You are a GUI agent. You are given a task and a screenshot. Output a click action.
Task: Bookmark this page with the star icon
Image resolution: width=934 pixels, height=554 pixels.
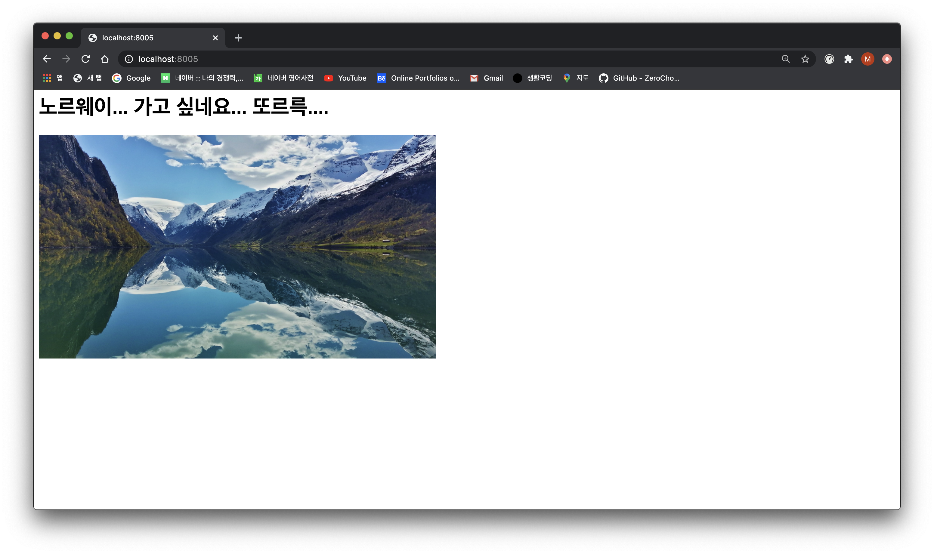click(805, 59)
